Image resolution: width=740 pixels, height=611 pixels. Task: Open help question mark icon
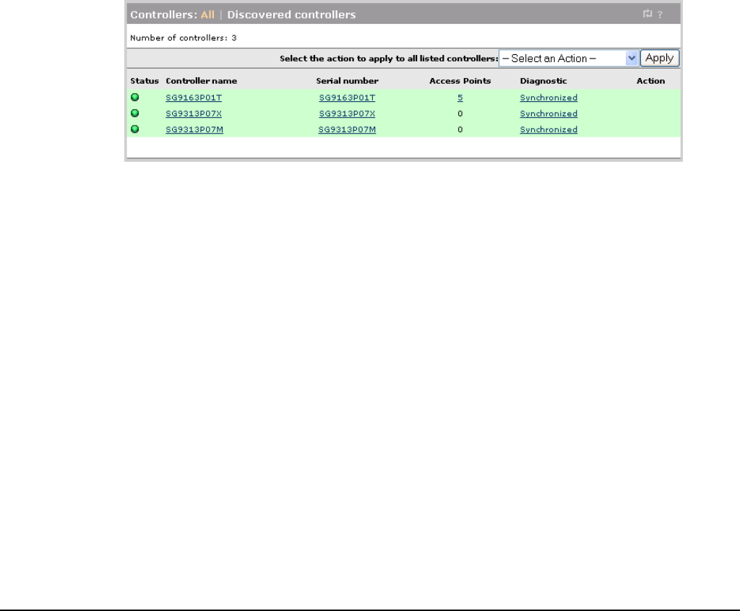click(x=660, y=14)
